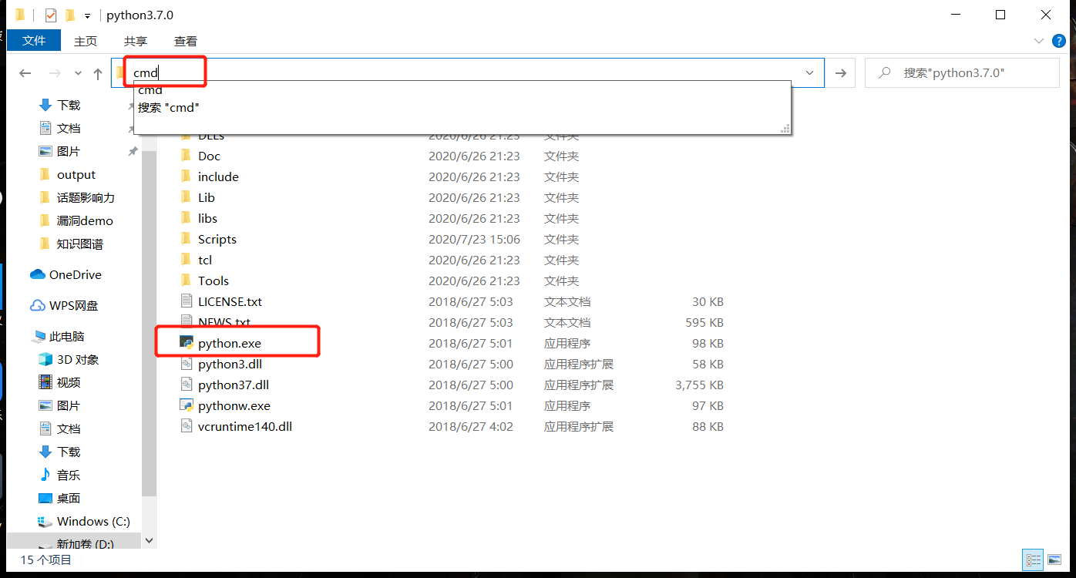This screenshot has width=1076, height=578.
Task: Click the go-to arrow beside address bar
Action: [x=841, y=73]
